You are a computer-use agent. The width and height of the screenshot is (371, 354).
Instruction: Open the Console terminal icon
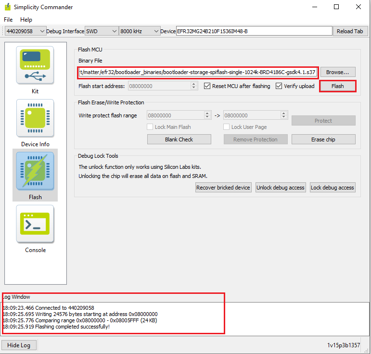point(36,224)
